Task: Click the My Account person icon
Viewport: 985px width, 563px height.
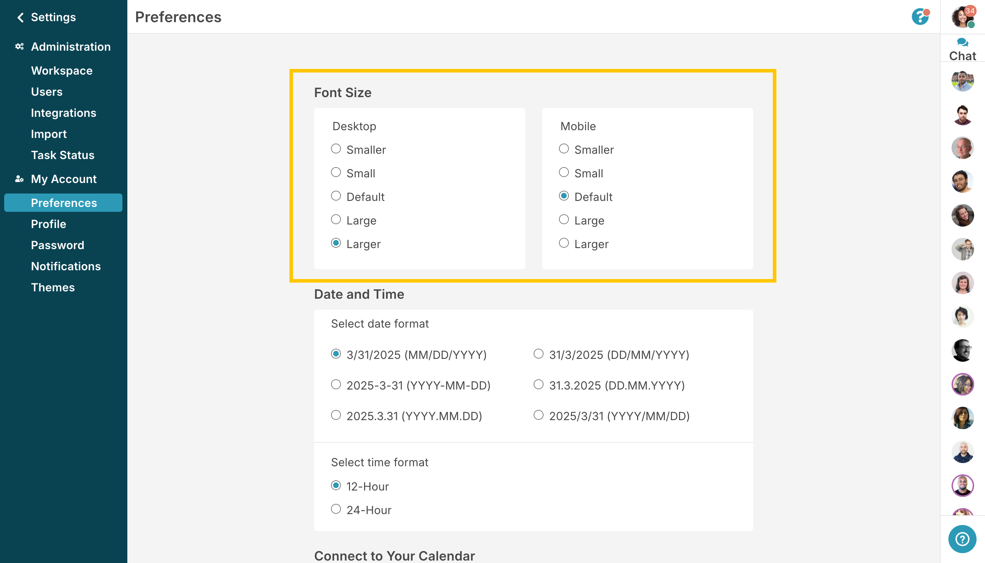Action: coord(19,179)
